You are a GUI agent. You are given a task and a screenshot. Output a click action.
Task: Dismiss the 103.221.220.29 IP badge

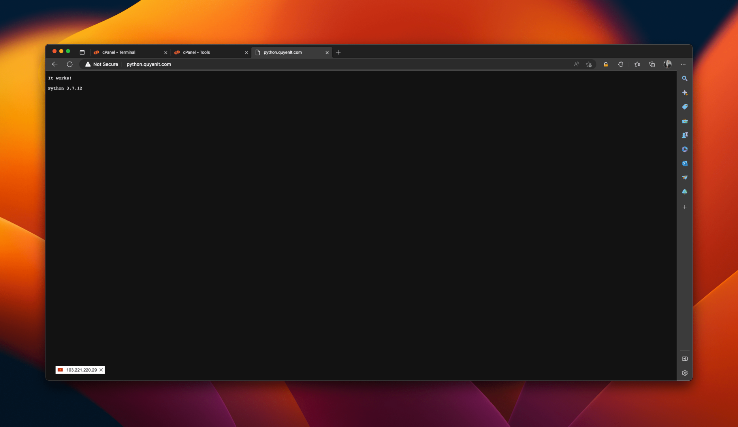coord(101,370)
